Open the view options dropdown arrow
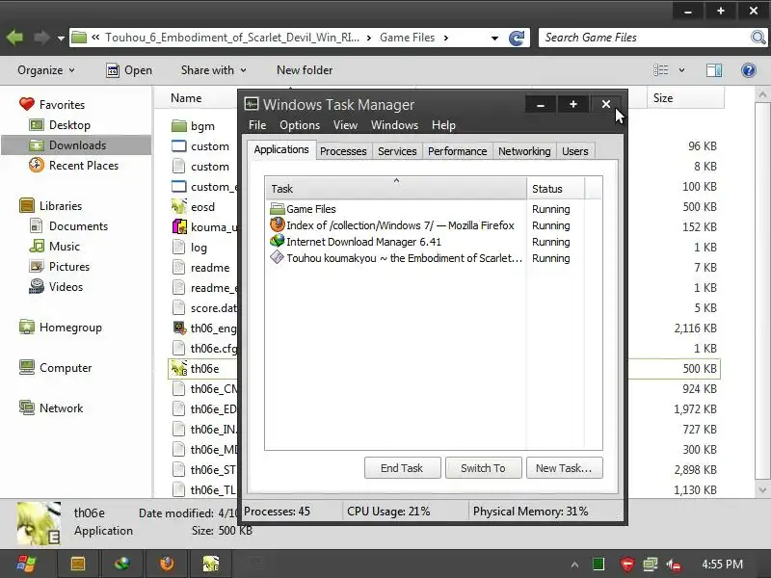Image resolution: width=771 pixels, height=578 pixels. point(681,70)
